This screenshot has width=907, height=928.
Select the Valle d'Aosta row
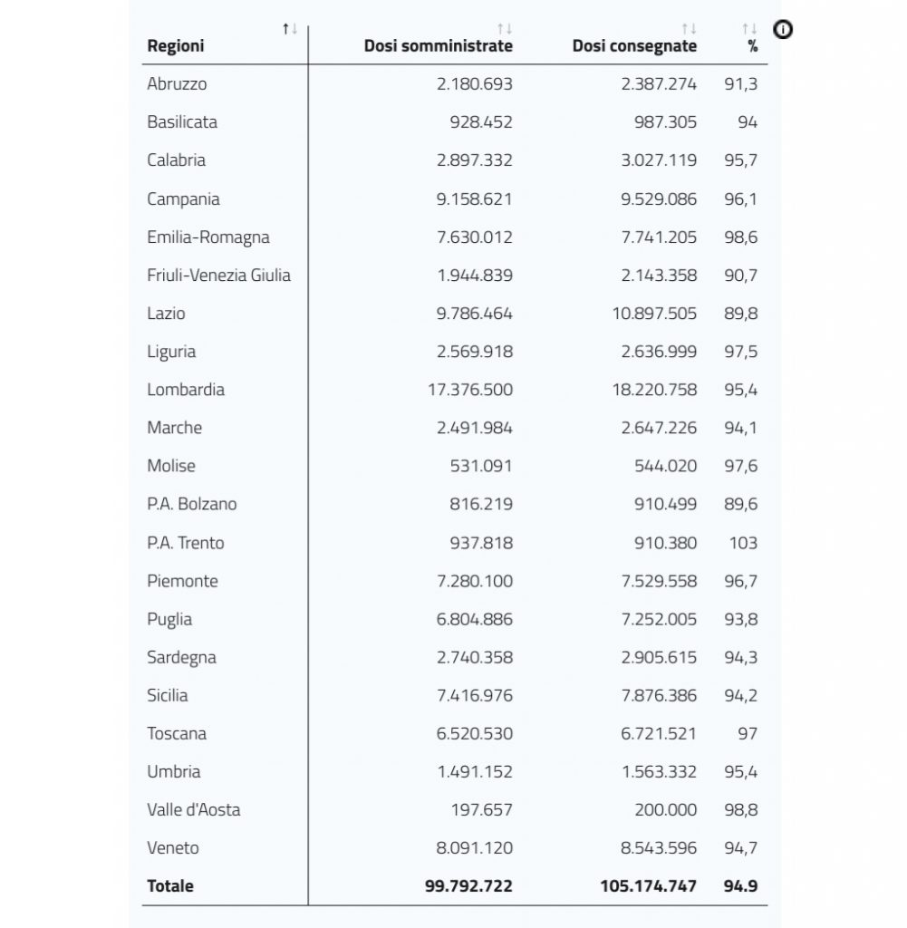pyautogui.click(x=454, y=809)
